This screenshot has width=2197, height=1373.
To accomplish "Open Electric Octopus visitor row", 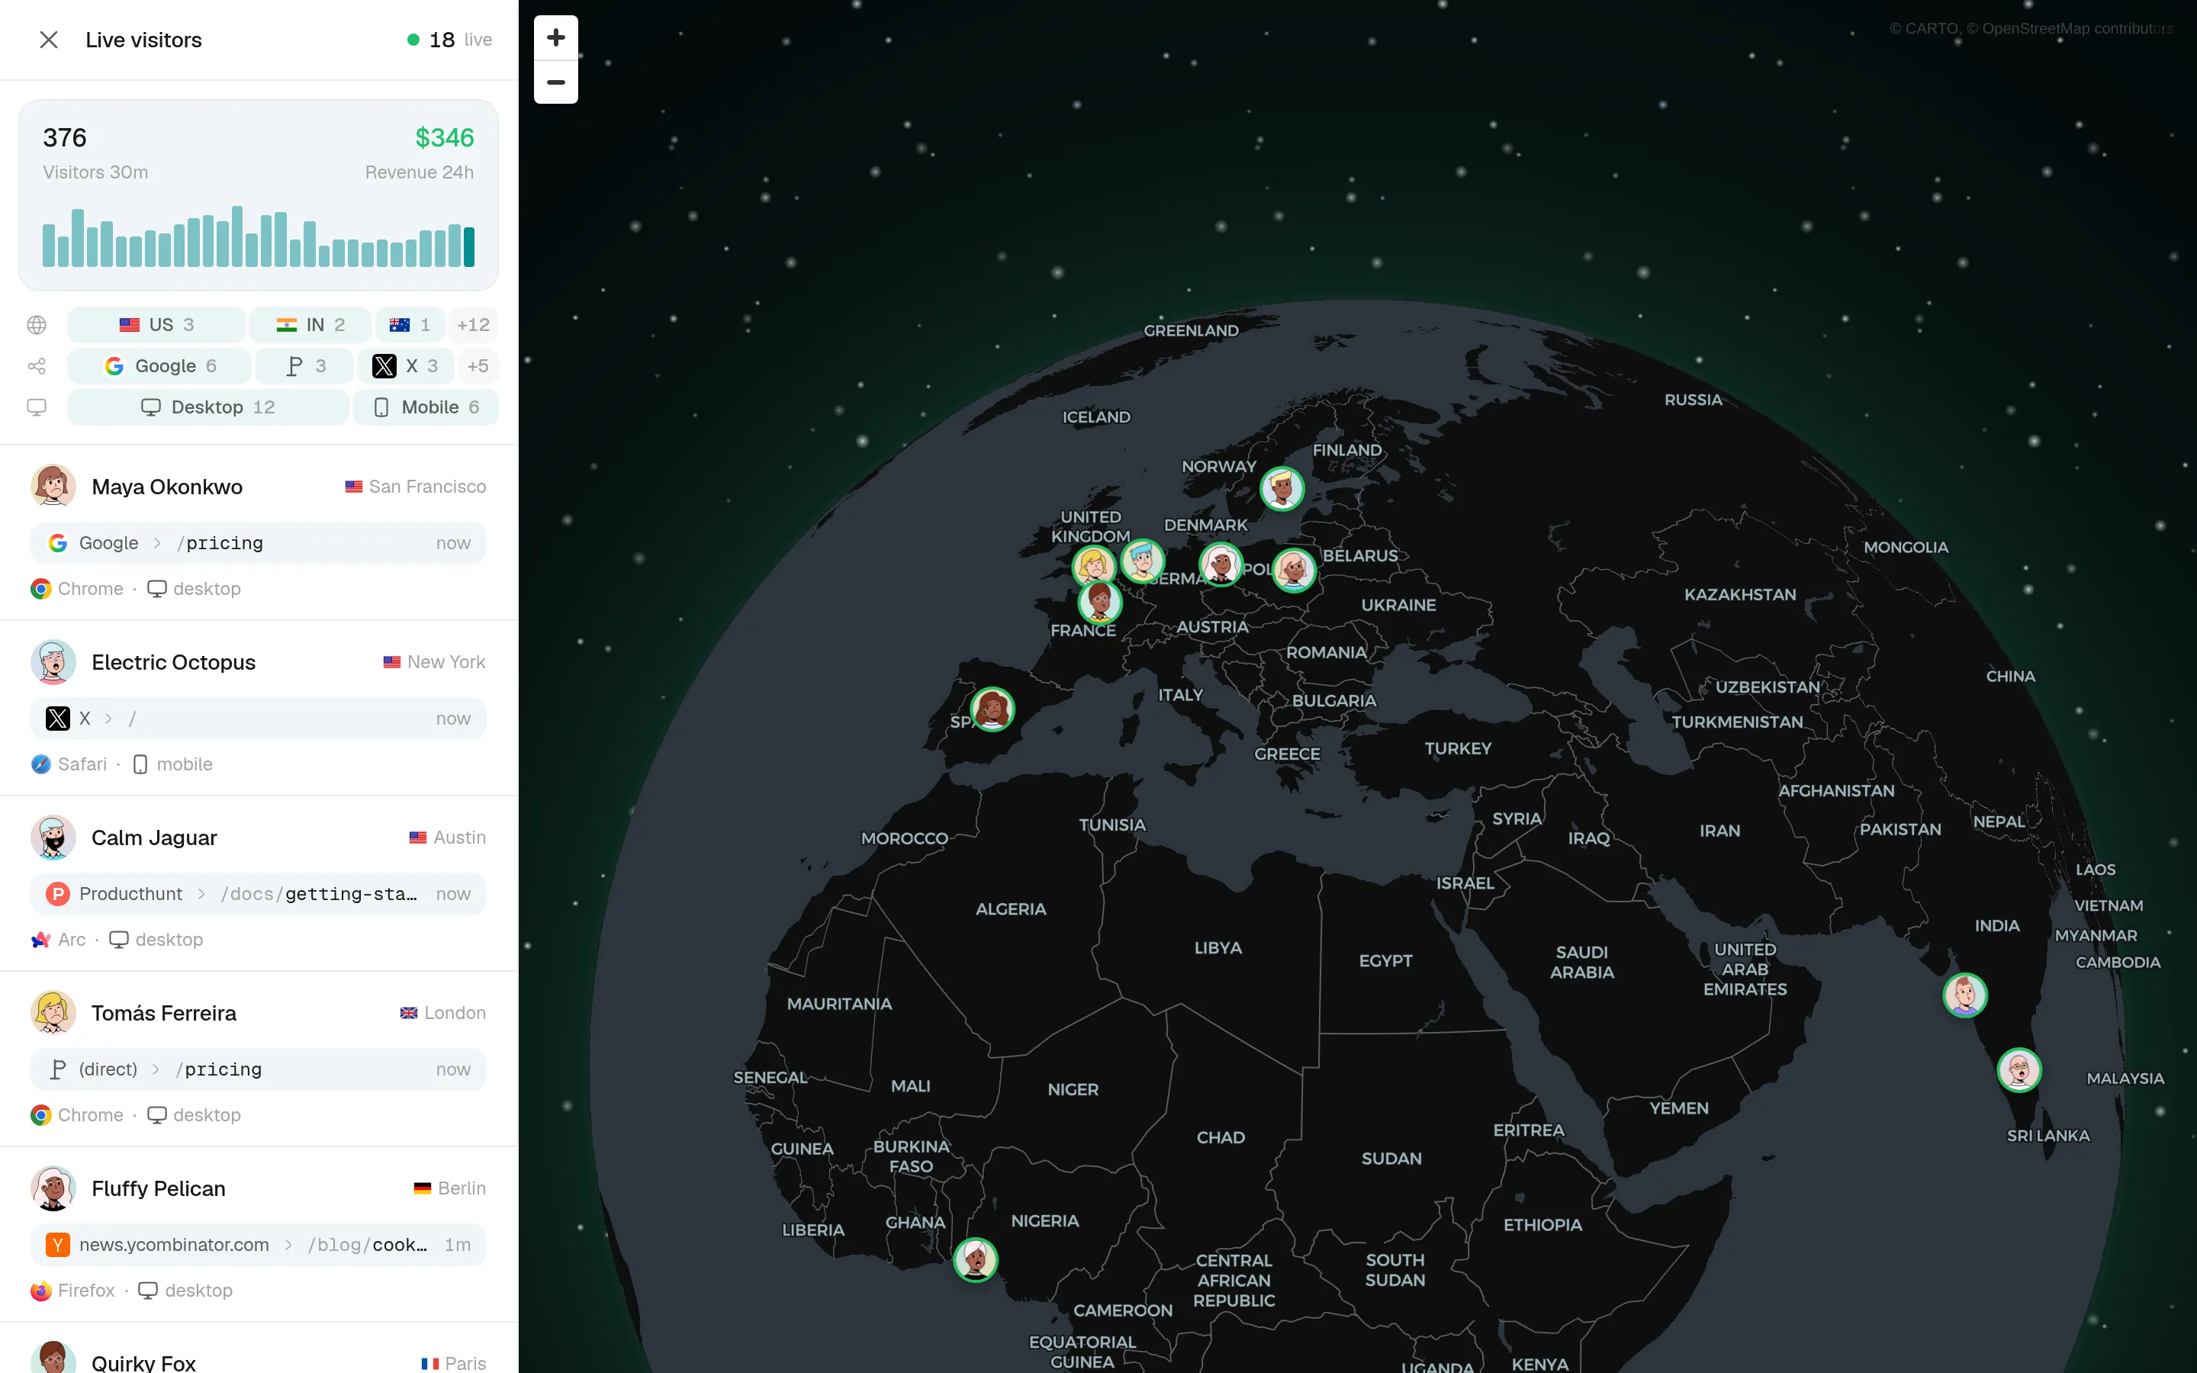I will (x=259, y=709).
